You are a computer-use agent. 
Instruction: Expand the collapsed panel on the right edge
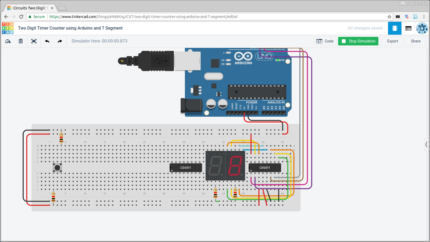point(426,144)
